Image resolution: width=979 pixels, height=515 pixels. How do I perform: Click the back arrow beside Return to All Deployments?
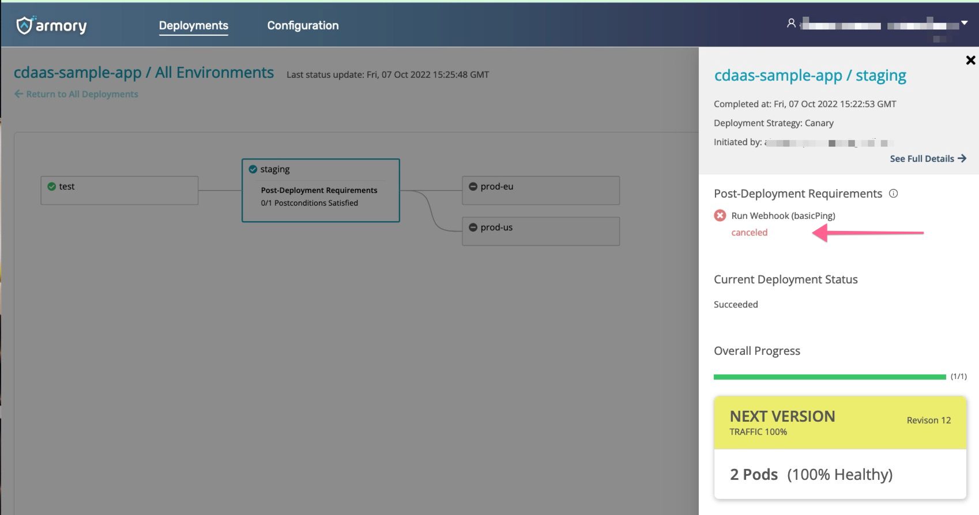coord(18,94)
